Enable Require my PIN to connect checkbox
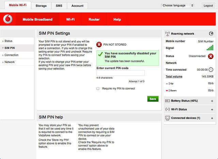This screenshot has width=218, height=159. 98,89
